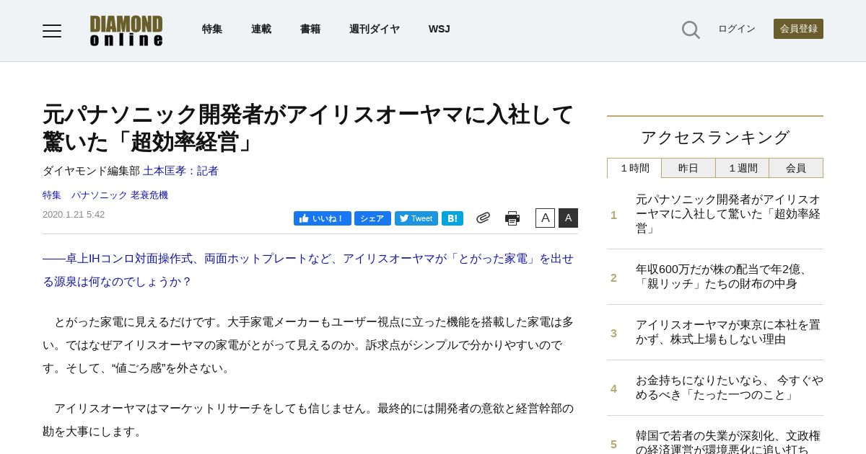This screenshot has width=866, height=454.
Task: Open the hamburger menu icon
Action: pyautogui.click(x=52, y=30)
